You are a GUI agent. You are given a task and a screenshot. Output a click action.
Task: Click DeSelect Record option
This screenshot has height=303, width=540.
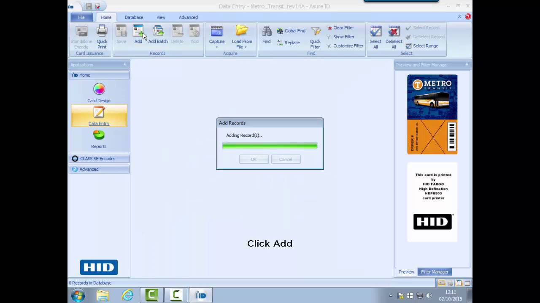point(425,37)
